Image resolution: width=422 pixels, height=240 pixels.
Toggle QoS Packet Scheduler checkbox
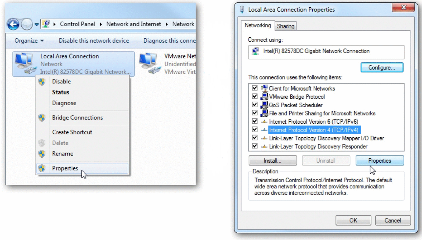point(255,105)
